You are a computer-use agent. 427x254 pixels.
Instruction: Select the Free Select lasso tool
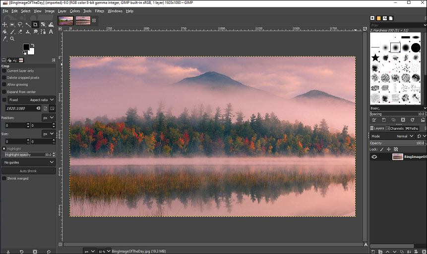(20, 24)
